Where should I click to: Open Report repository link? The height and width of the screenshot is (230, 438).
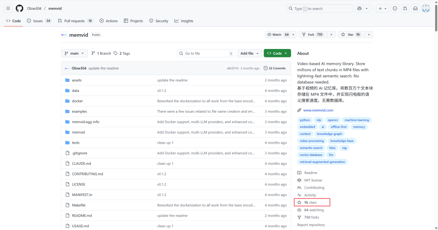(311, 225)
